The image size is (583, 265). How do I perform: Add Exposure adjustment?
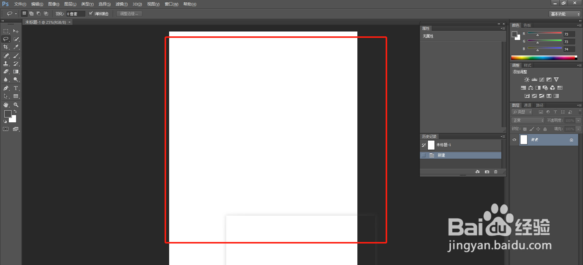(x=549, y=80)
